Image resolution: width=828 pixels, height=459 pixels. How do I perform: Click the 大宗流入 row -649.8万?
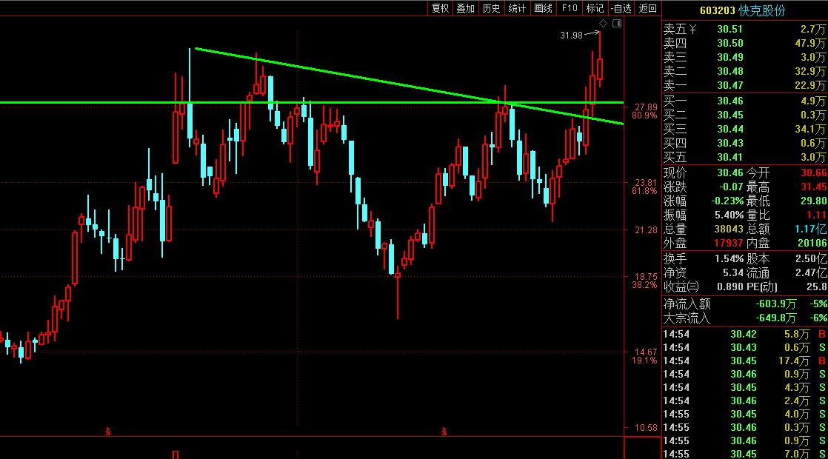(744, 318)
